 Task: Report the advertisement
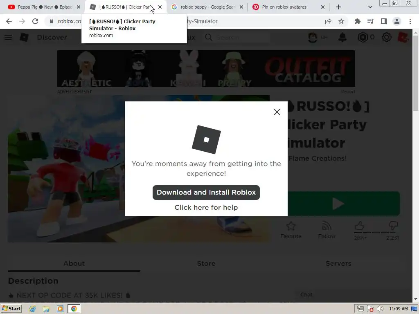click(348, 92)
